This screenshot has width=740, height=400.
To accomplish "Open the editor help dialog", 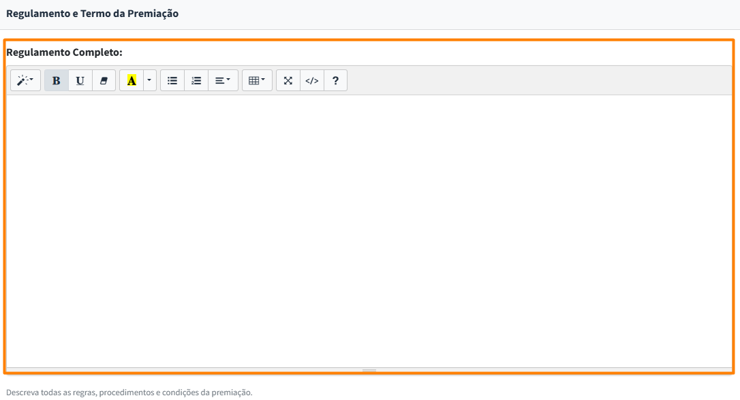I will 335,80.
